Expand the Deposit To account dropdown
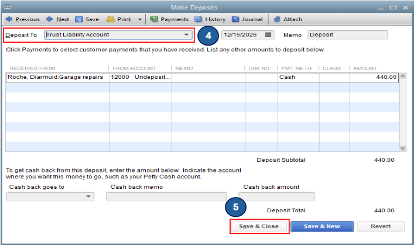Viewport: 414px width, 245px height. 186,35
